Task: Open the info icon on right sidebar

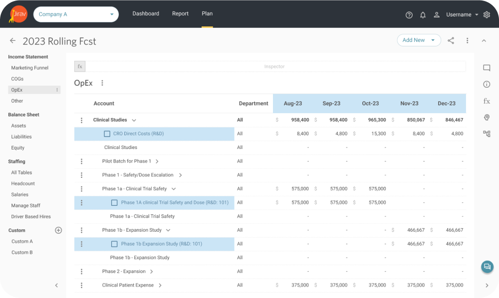Action: [487, 85]
